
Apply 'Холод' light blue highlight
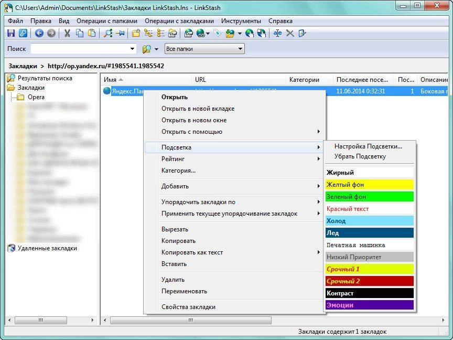pyautogui.click(x=369, y=221)
